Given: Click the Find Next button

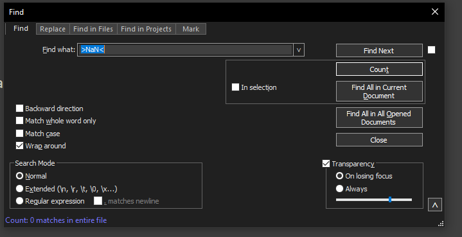Looking at the screenshot, I should (379, 51).
